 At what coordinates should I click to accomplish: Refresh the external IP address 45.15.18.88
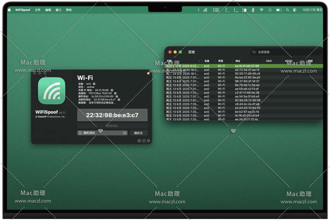point(112,90)
